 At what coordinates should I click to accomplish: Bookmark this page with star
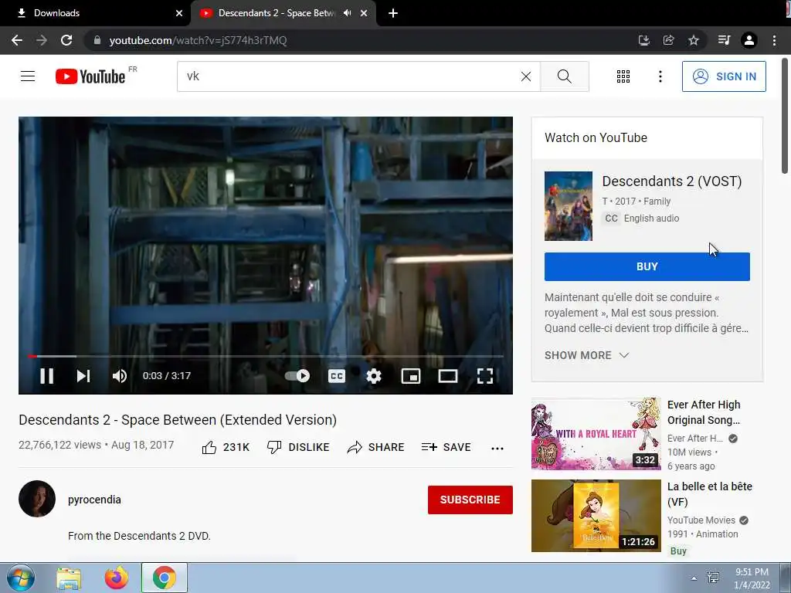[694, 40]
